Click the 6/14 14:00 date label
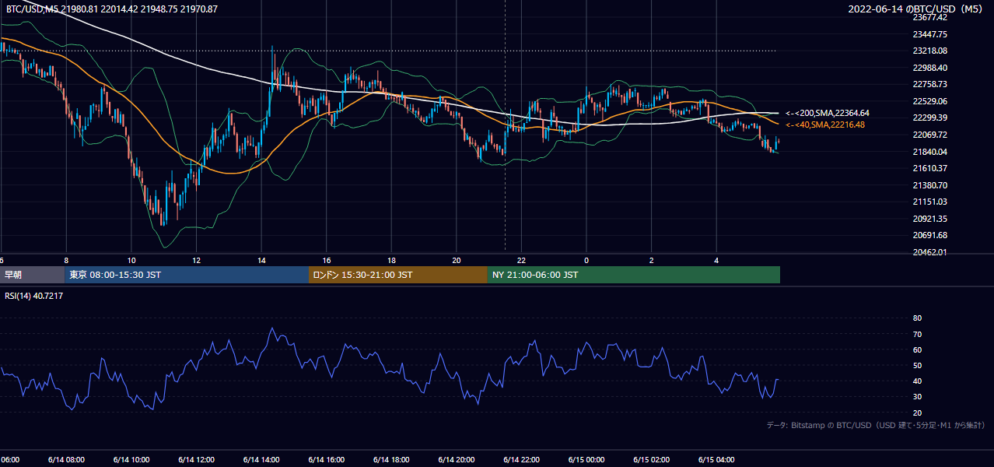 [261, 460]
